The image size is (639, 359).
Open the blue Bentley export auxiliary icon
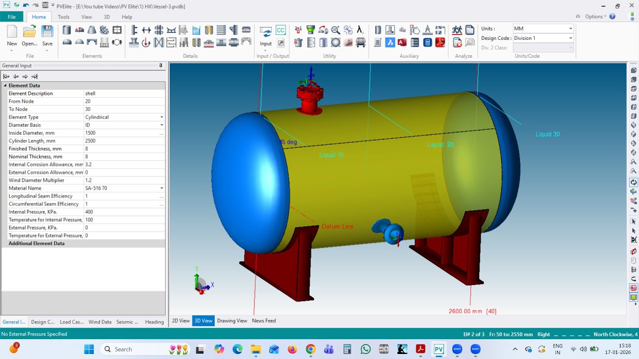[x=390, y=43]
